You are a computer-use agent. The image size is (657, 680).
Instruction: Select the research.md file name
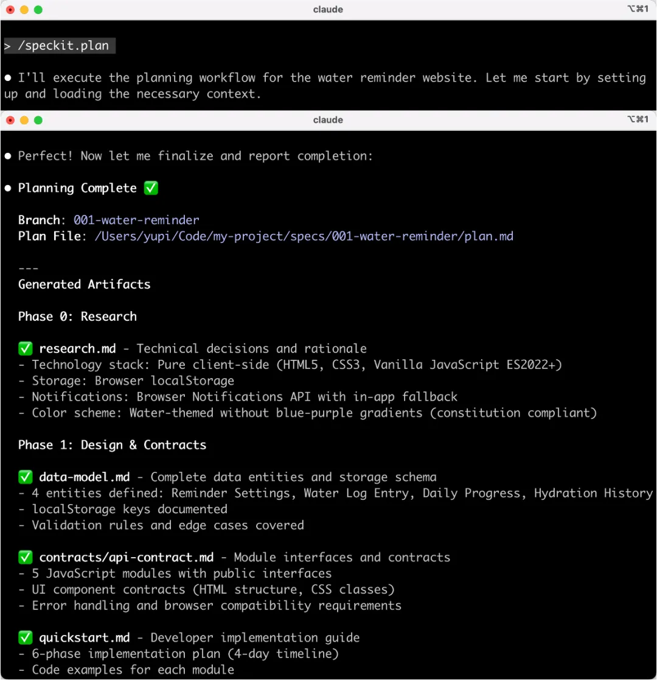[77, 349]
